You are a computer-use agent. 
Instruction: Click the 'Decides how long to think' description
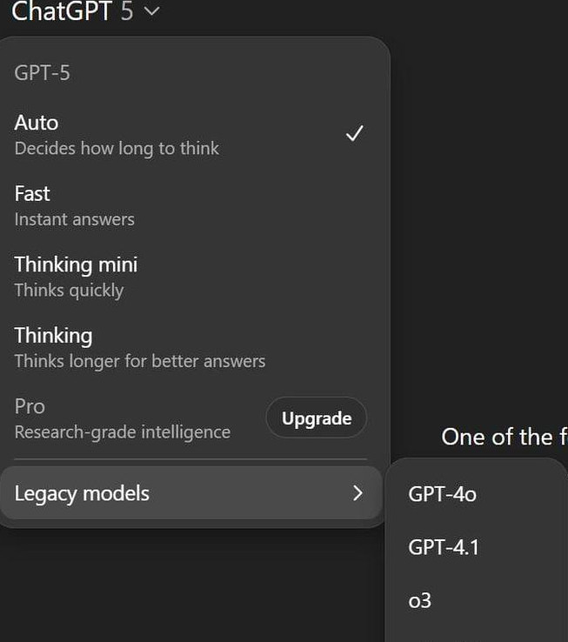pyautogui.click(x=117, y=148)
